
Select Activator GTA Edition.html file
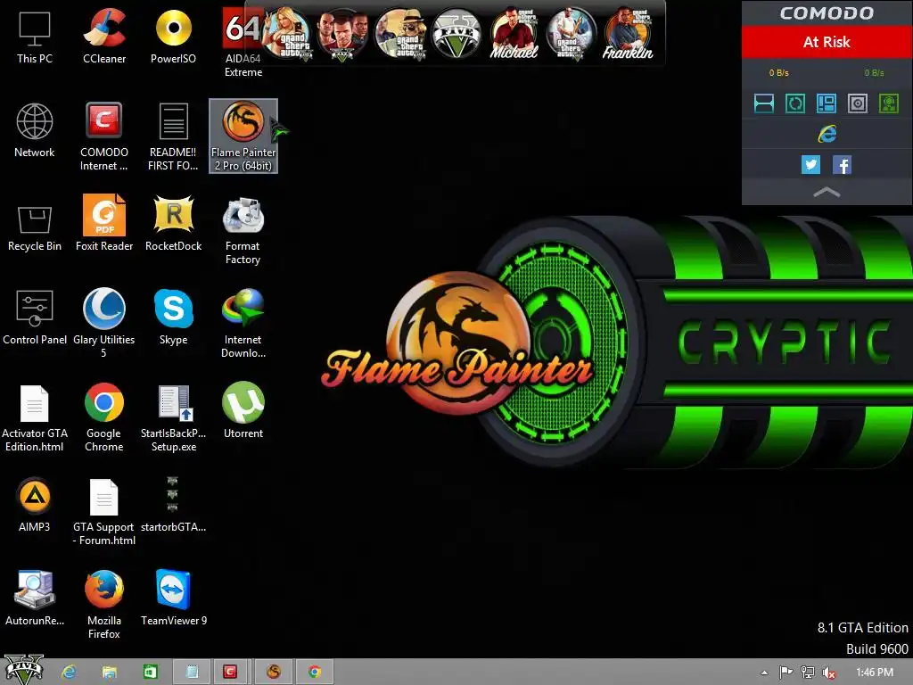coord(35,418)
